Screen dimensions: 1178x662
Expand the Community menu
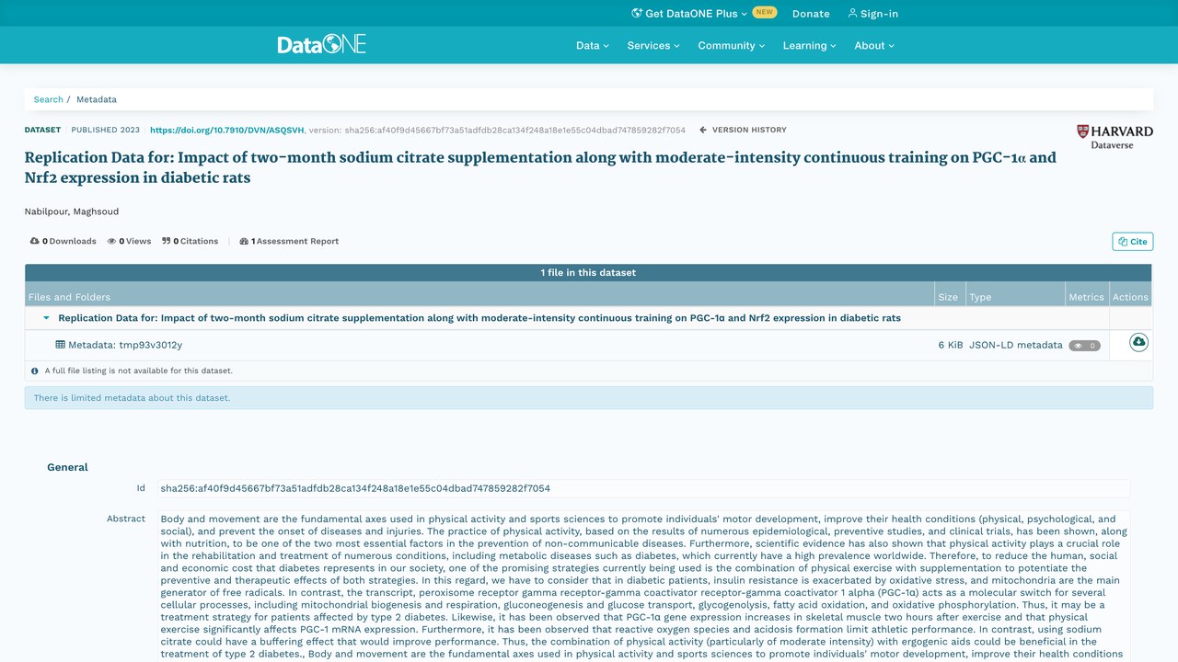(x=732, y=45)
